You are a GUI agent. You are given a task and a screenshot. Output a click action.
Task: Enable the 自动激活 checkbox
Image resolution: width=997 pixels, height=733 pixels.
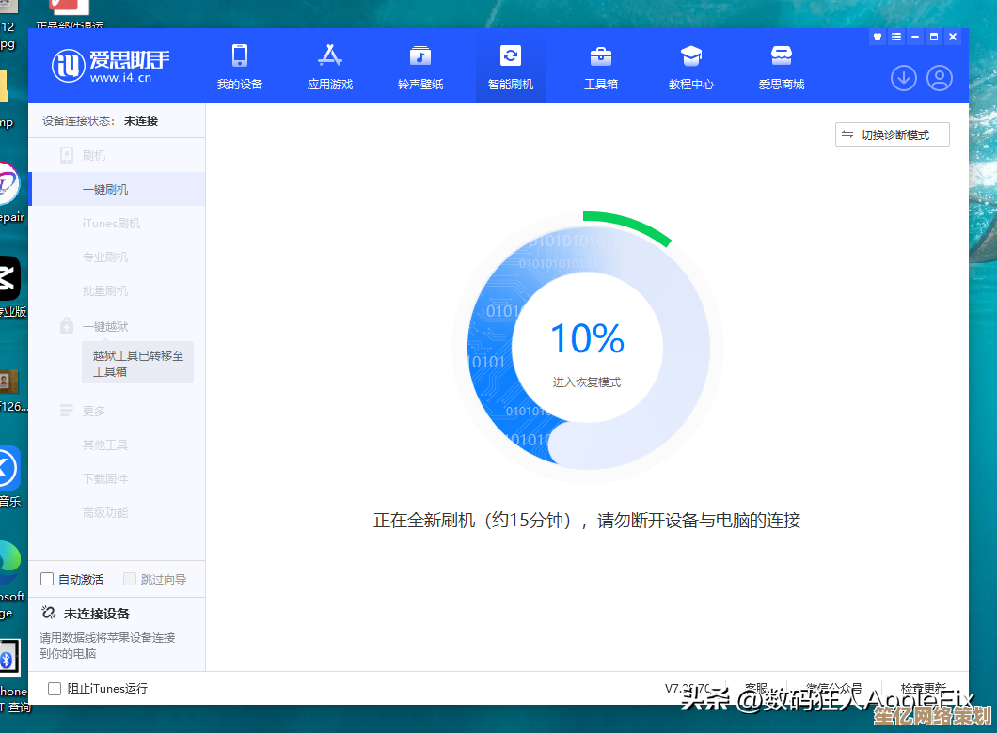coord(47,579)
